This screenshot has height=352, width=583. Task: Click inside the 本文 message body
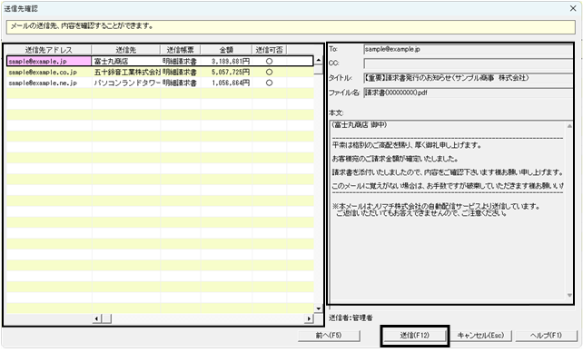pos(448,210)
